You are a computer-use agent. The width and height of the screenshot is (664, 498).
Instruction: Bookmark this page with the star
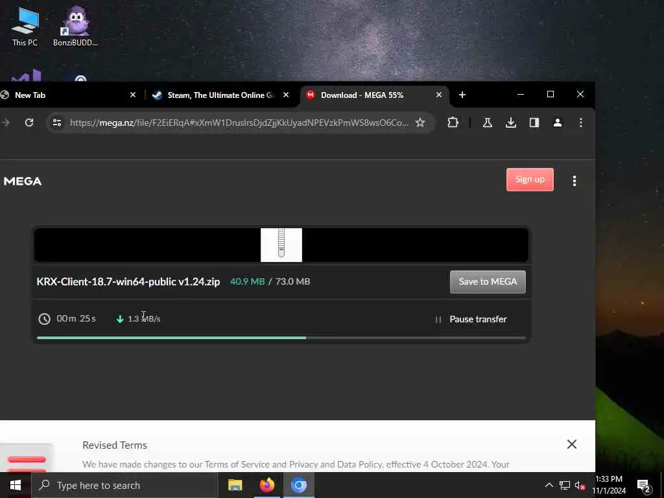click(x=420, y=123)
